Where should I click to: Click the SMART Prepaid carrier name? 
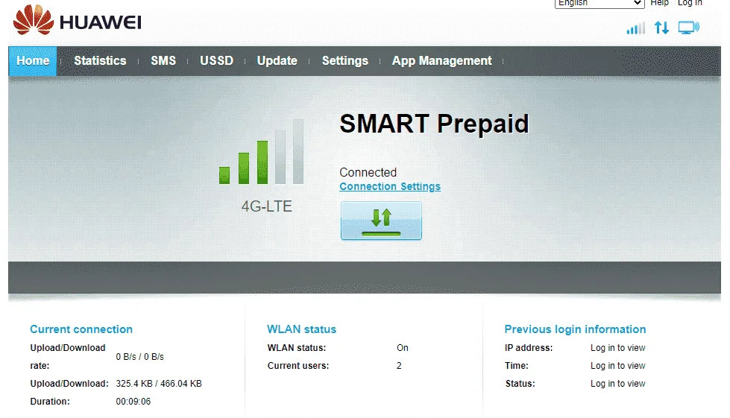coord(435,124)
